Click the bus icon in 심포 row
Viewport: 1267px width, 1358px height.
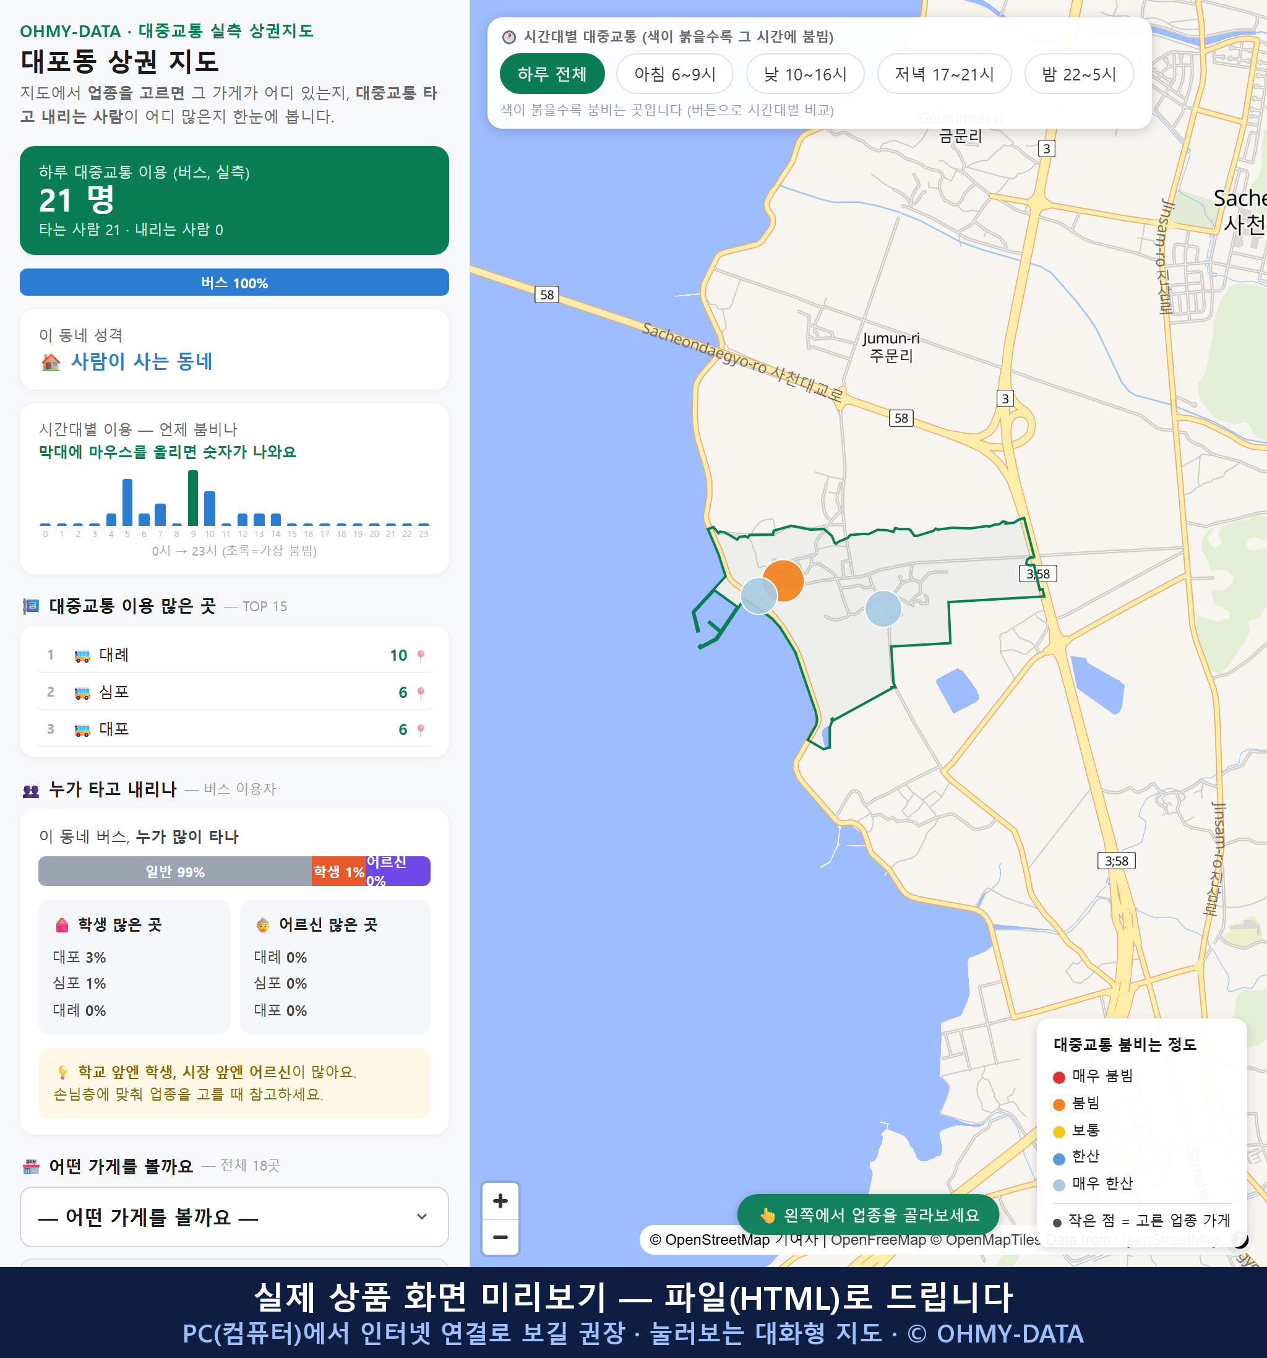point(82,693)
